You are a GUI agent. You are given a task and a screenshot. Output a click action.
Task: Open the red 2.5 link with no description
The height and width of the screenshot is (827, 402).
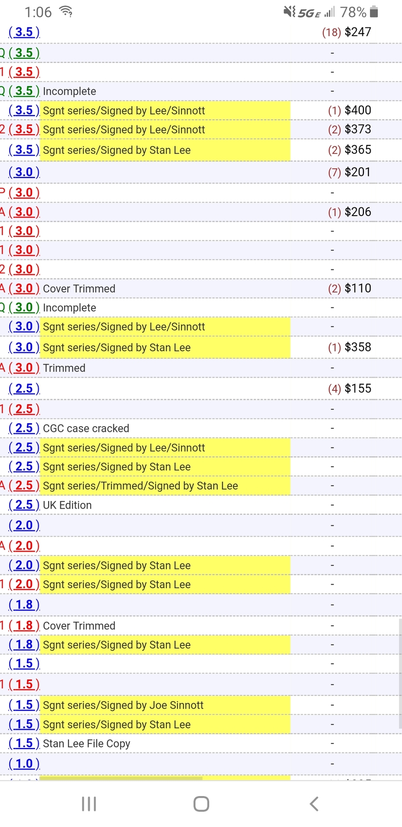click(24, 409)
